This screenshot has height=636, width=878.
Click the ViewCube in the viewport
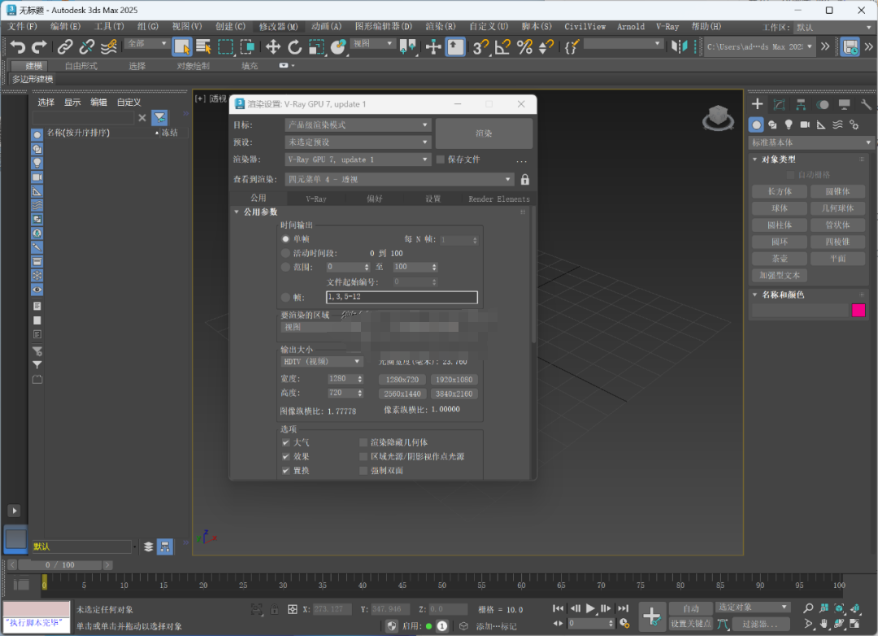(x=718, y=118)
